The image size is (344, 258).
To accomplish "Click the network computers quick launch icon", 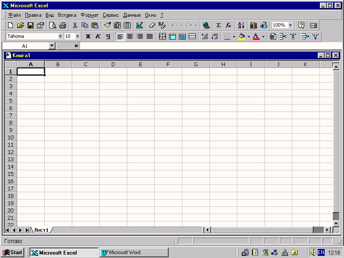I will (x=285, y=252).
